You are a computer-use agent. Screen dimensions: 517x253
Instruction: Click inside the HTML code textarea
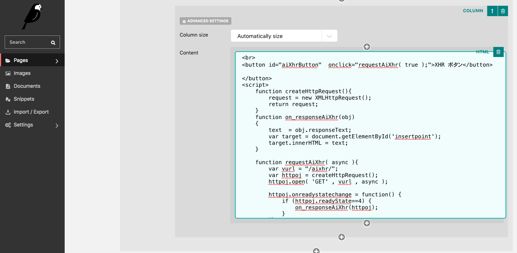[370, 135]
